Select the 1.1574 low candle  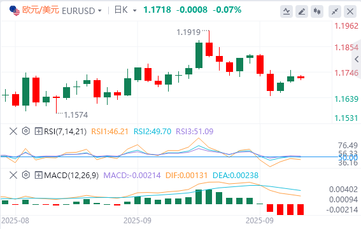tap(56, 104)
